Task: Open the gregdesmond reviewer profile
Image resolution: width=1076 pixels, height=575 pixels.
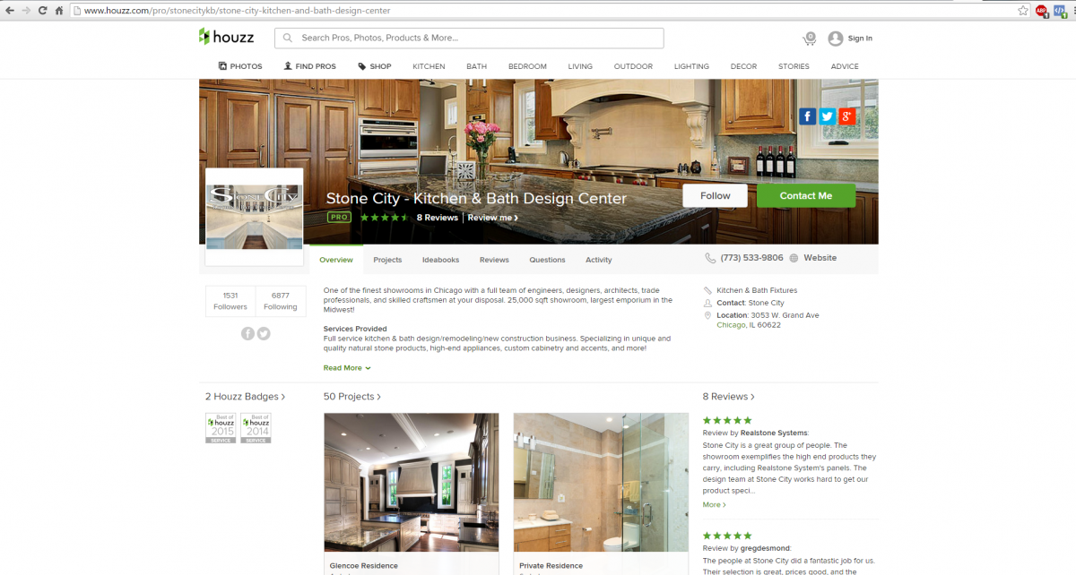Action: (767, 548)
